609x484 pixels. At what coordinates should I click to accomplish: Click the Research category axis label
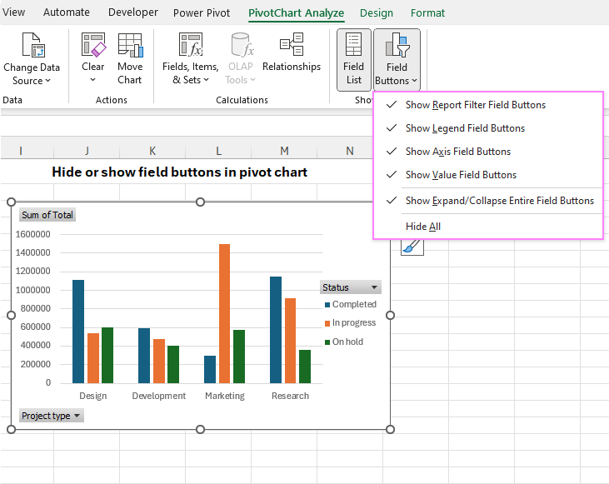(290, 396)
